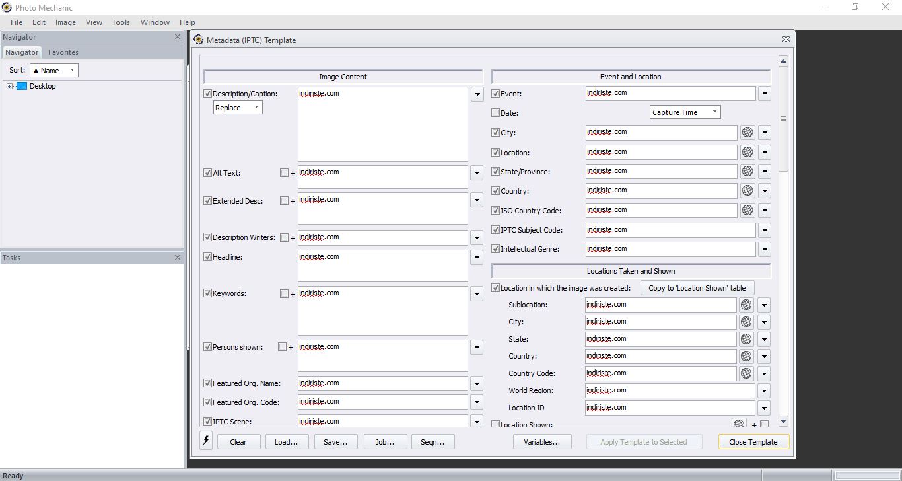Open the dropdown arrow for Featured Org. Name

(x=477, y=384)
